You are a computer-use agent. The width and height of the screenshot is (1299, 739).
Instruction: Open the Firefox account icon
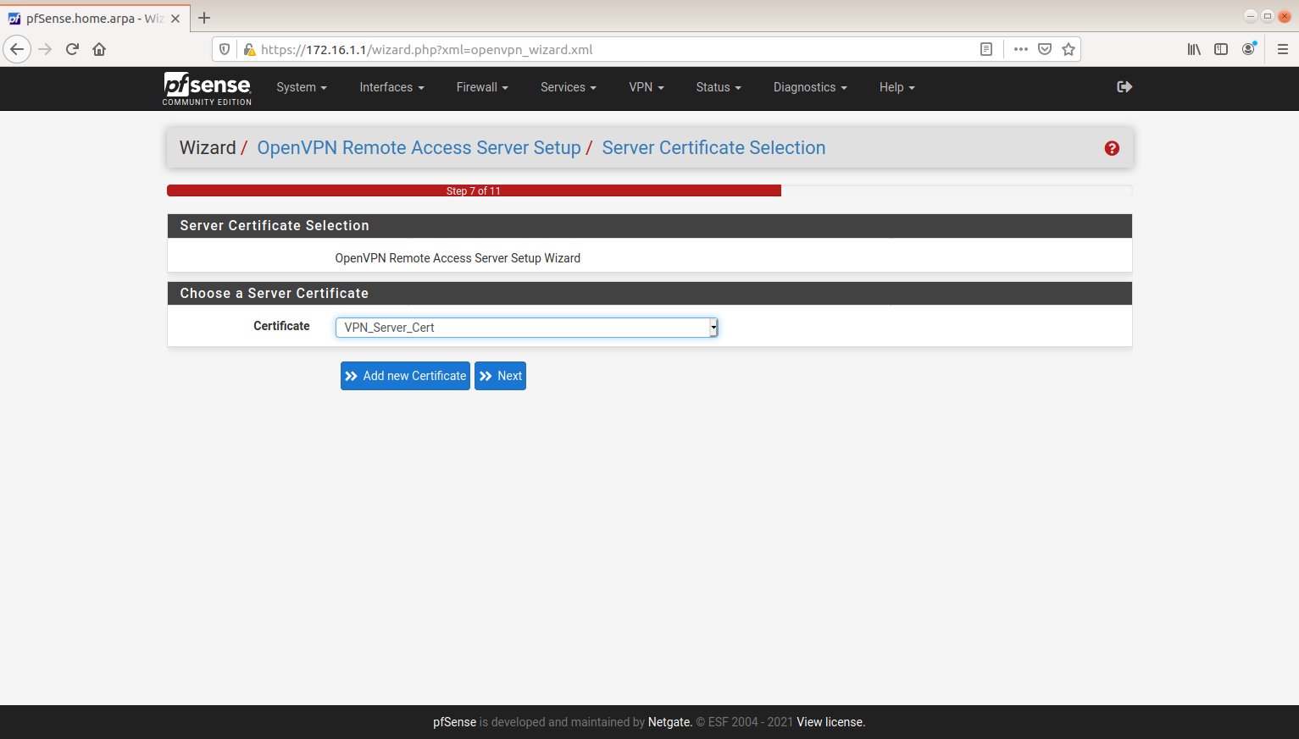[x=1248, y=49]
